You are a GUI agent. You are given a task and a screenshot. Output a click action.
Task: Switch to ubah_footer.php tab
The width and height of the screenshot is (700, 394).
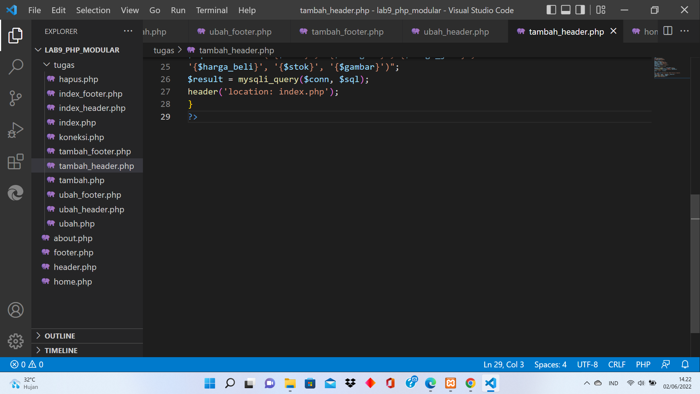pyautogui.click(x=240, y=32)
